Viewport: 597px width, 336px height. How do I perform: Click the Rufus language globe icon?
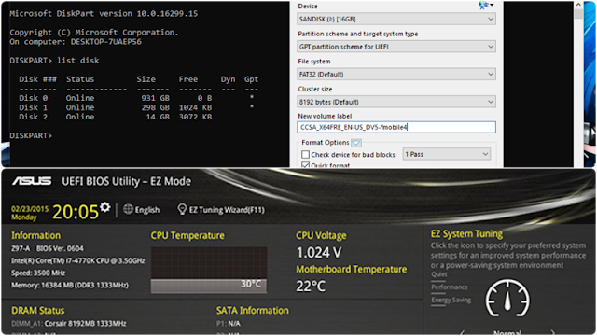(484, 5)
